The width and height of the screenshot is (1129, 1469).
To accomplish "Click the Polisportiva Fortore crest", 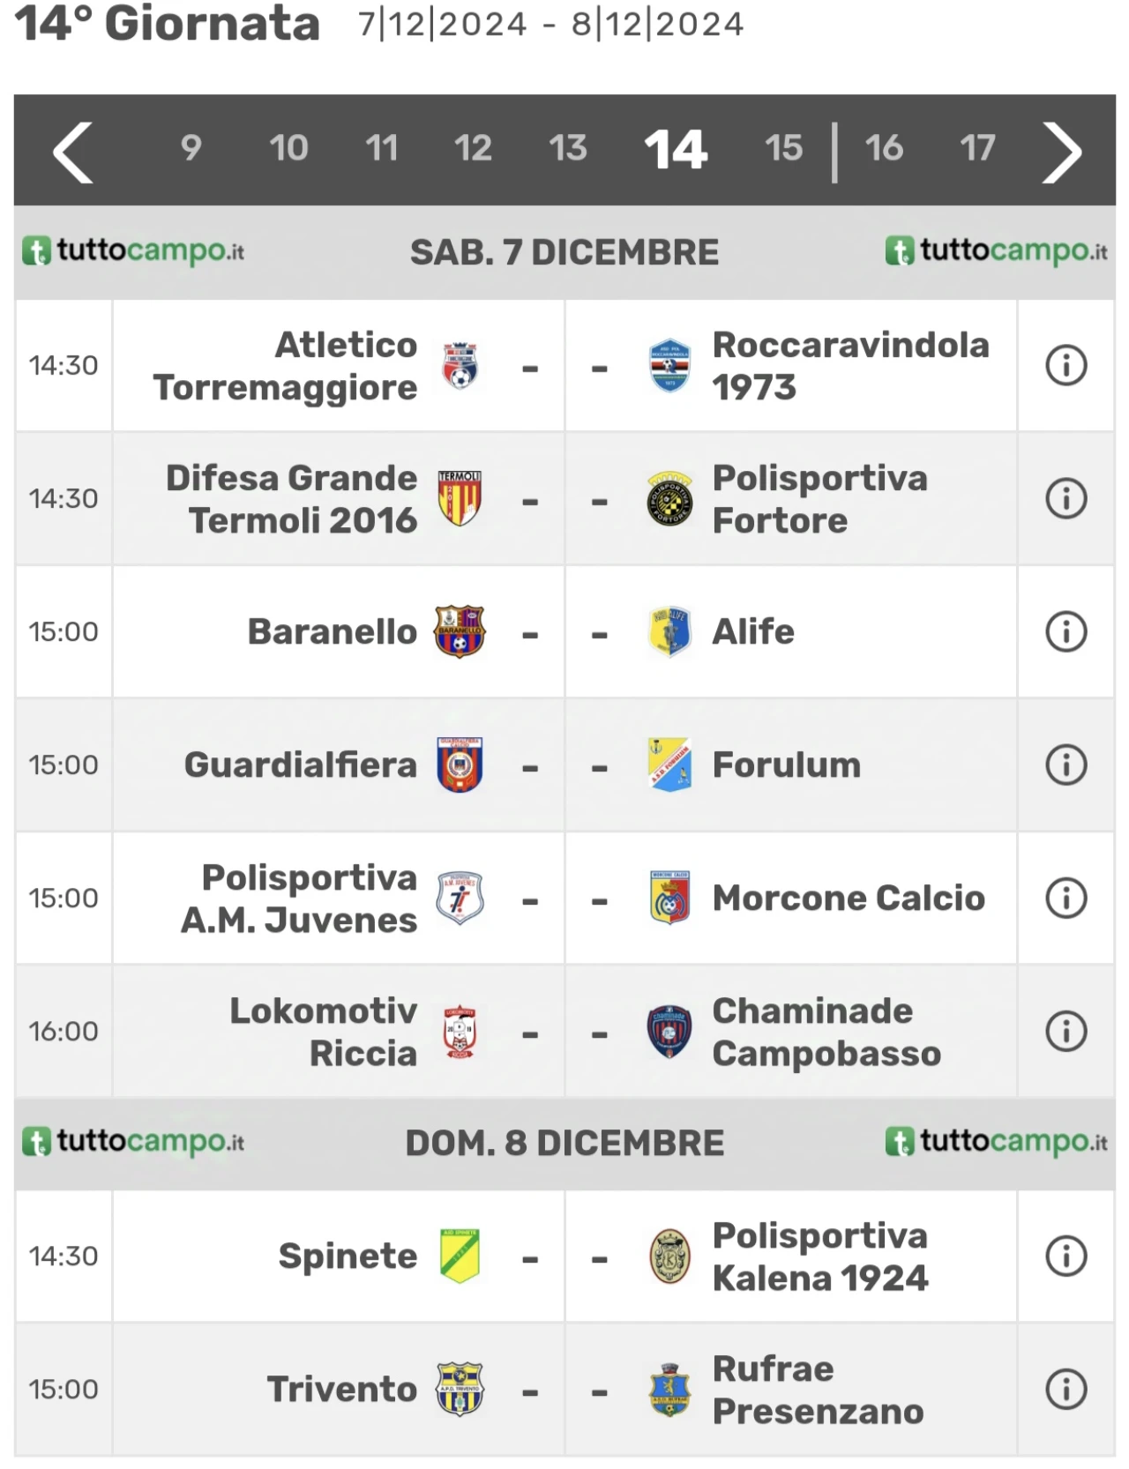I will tap(669, 498).
